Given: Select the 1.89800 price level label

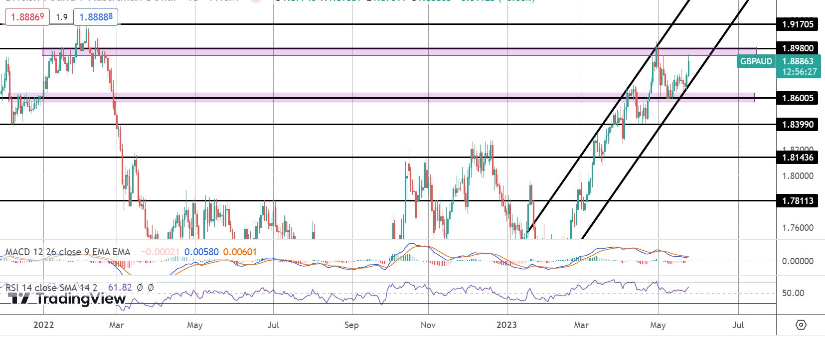Looking at the screenshot, I should coord(798,48).
